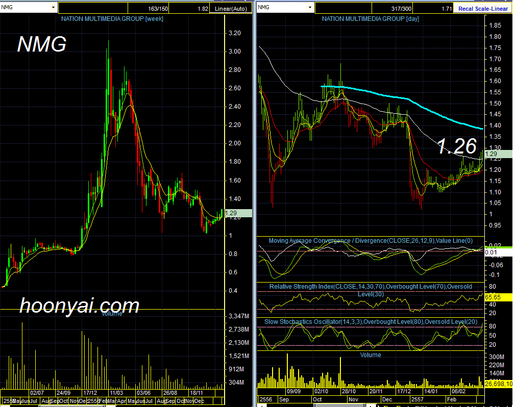
Task: Click the empty field left of 317/300
Action: [343, 9]
